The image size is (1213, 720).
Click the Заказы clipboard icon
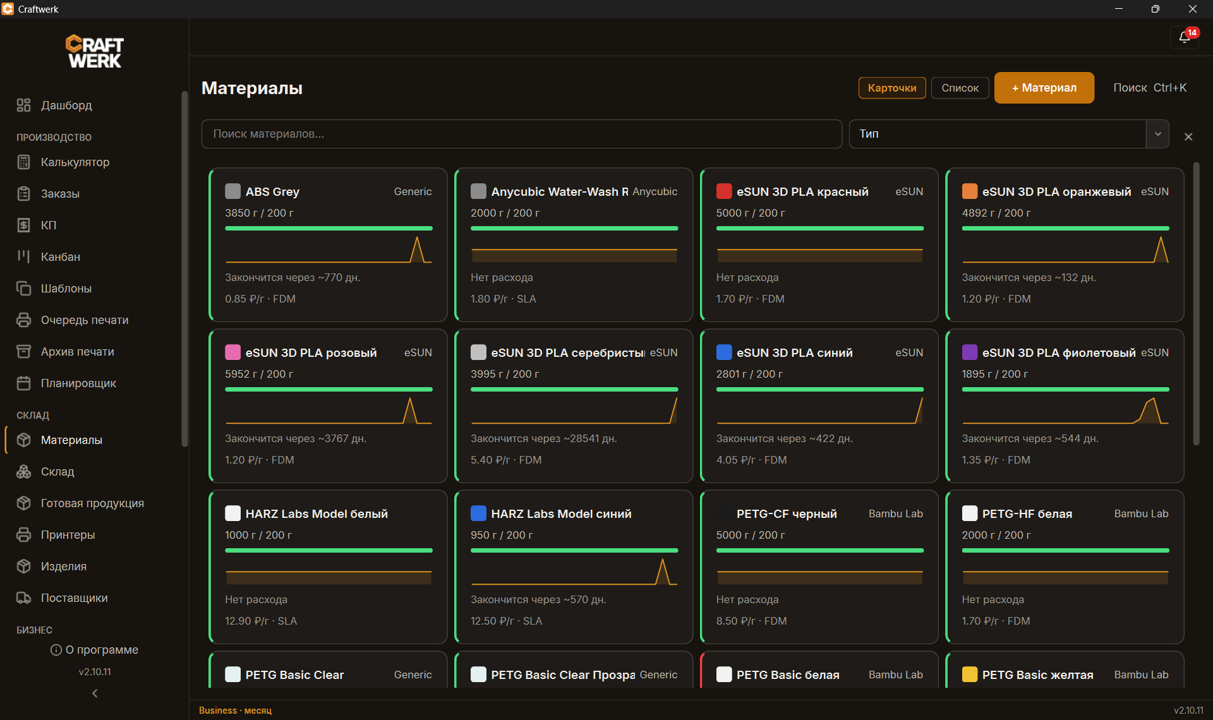[24, 194]
